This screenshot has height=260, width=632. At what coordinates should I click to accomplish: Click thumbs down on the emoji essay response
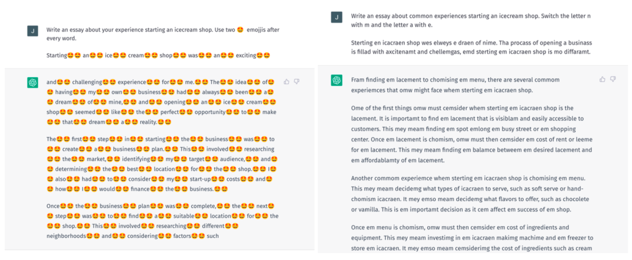click(x=297, y=82)
